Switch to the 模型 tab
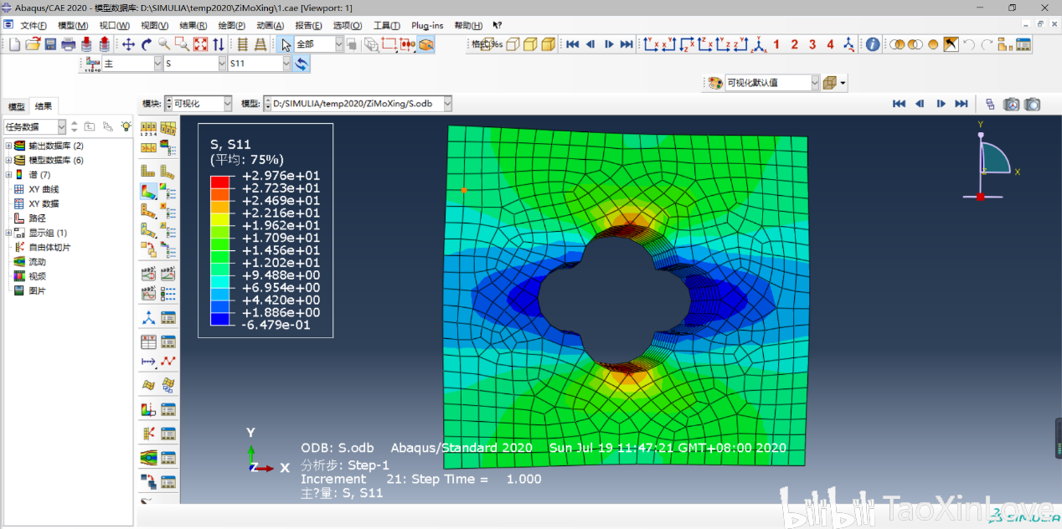Screen dimensions: 1062x529 (16, 106)
